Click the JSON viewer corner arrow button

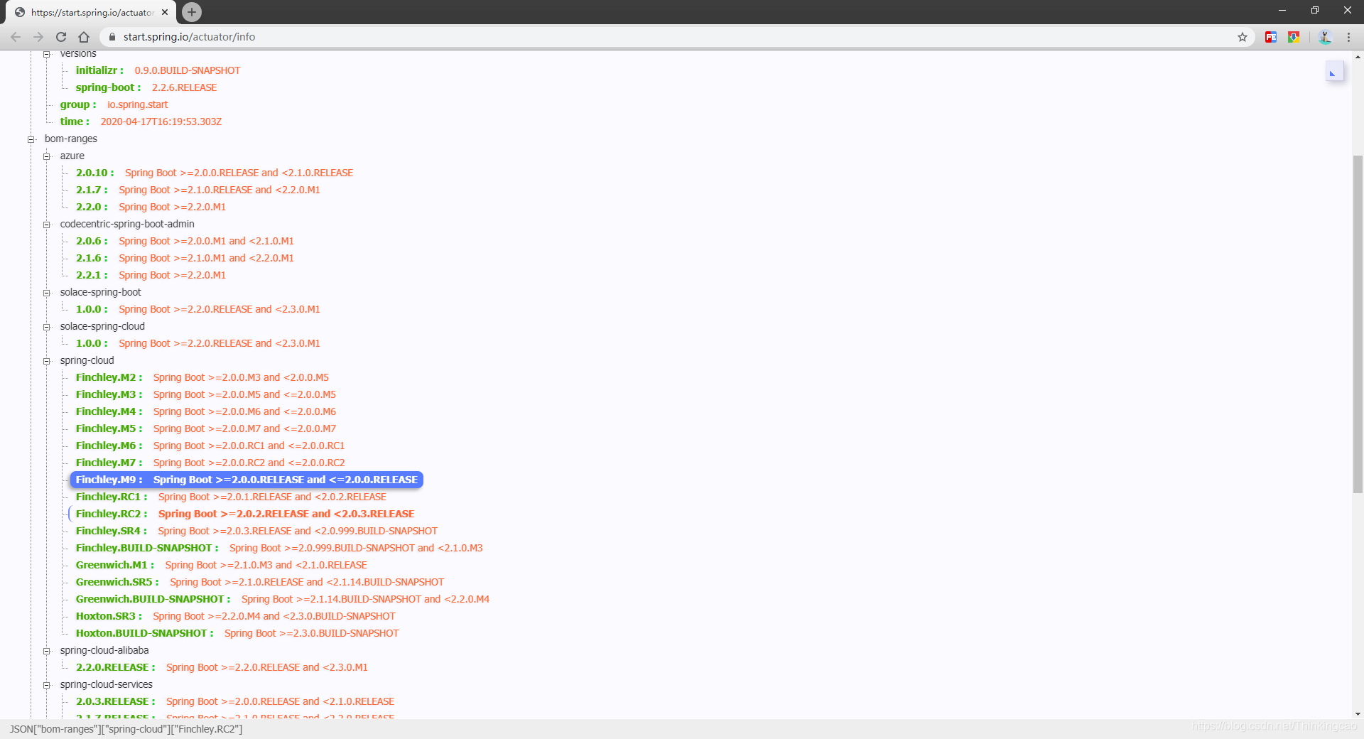coord(1334,71)
